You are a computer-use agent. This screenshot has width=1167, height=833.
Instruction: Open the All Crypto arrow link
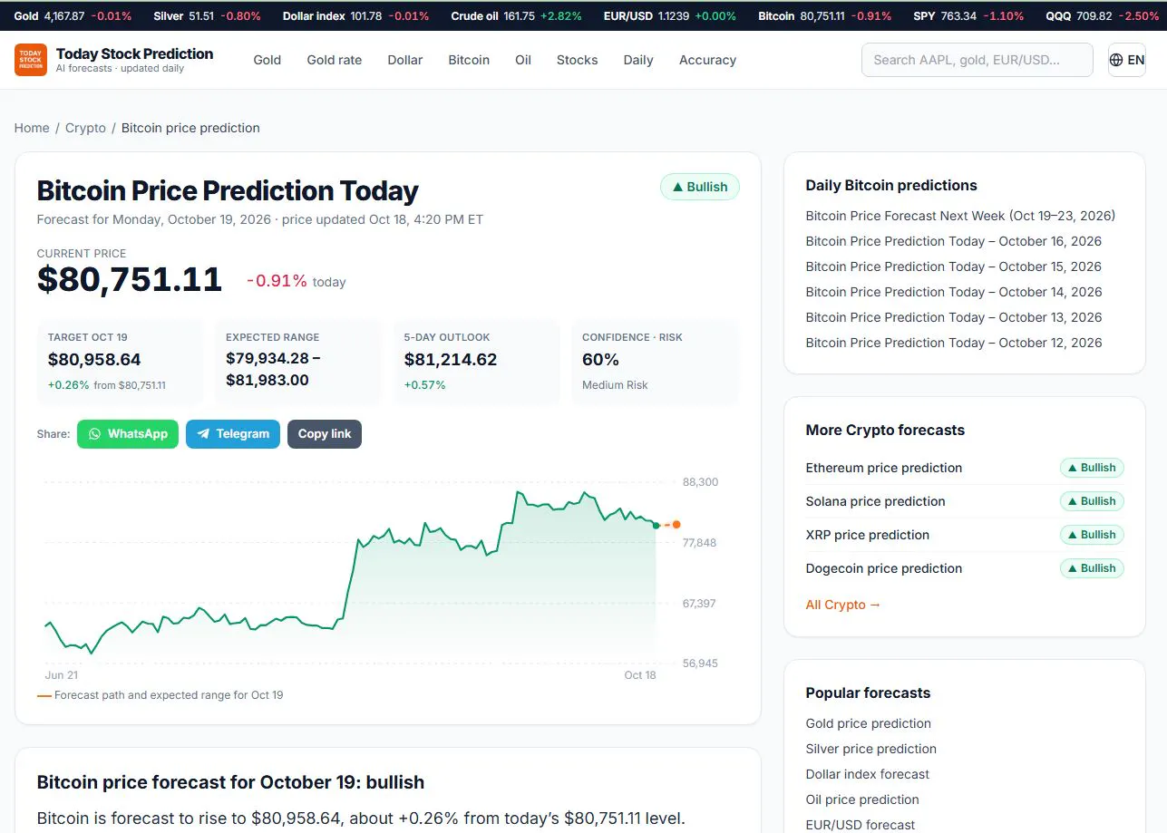843,605
